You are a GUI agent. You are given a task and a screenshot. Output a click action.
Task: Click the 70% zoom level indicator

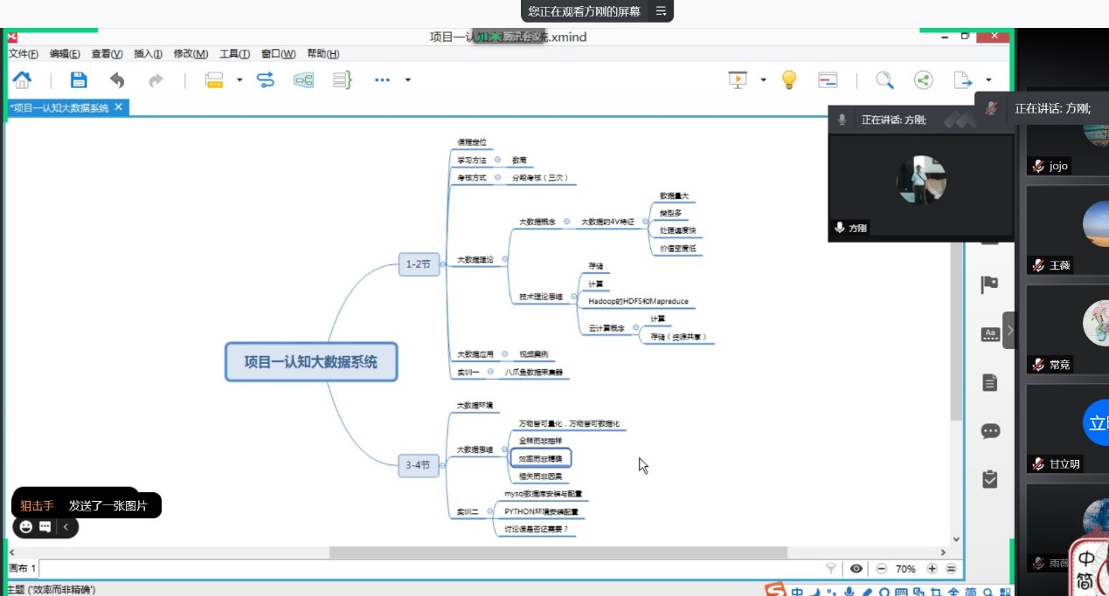tap(906, 568)
